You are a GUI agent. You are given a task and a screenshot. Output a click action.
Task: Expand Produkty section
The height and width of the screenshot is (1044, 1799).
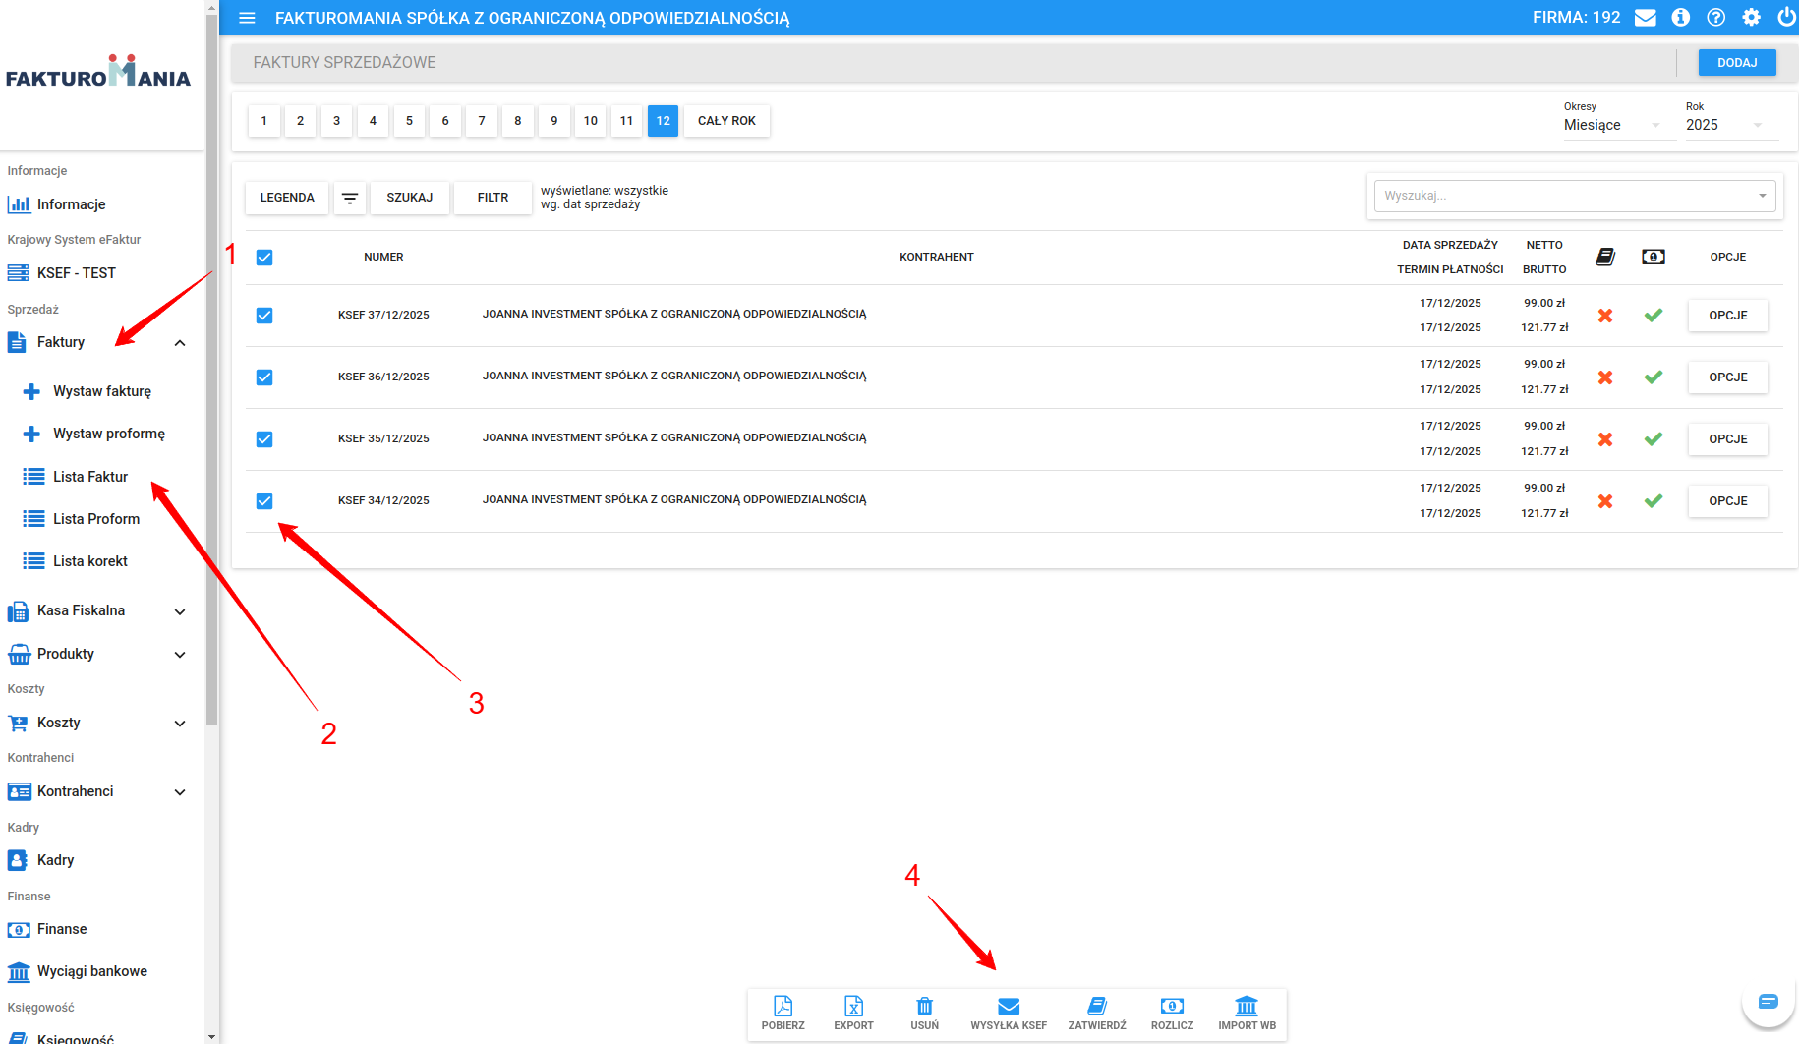point(180,655)
